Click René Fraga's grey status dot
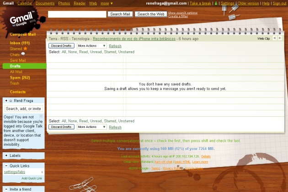288x192 pixels. [11, 101]
